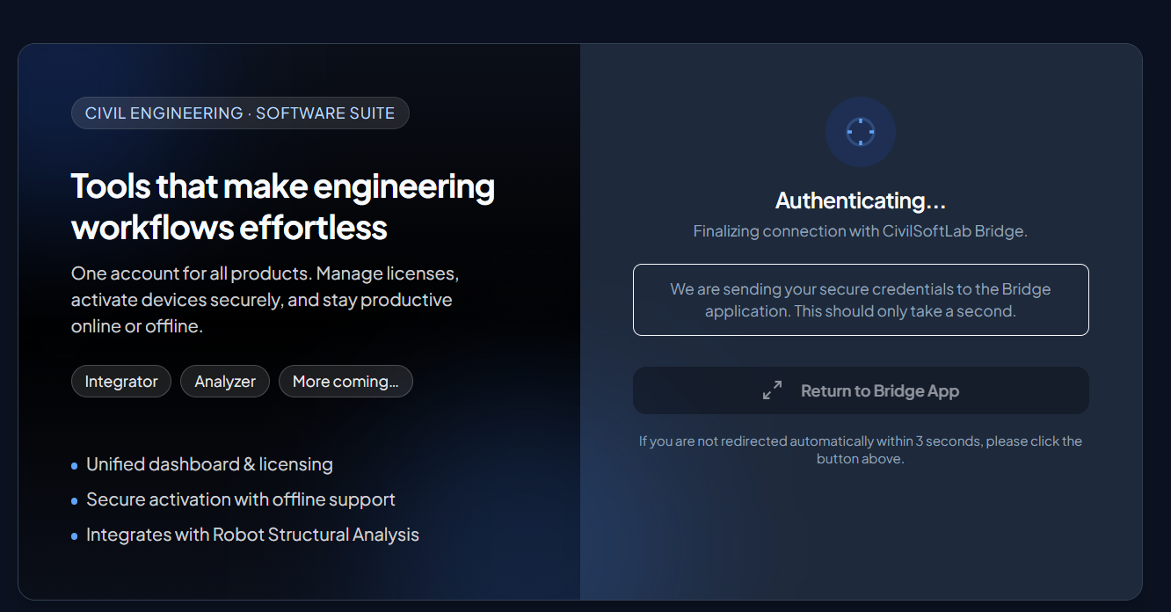
Task: Select the CIVIL ENGINEERING SOFTWARE SUITE badge
Action: (240, 113)
